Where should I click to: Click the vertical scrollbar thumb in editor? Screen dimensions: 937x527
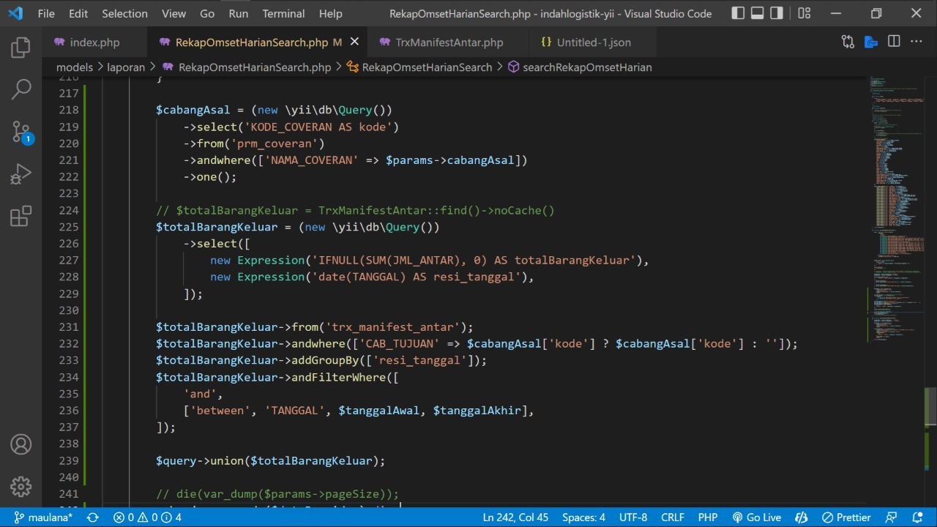pyautogui.click(x=930, y=406)
